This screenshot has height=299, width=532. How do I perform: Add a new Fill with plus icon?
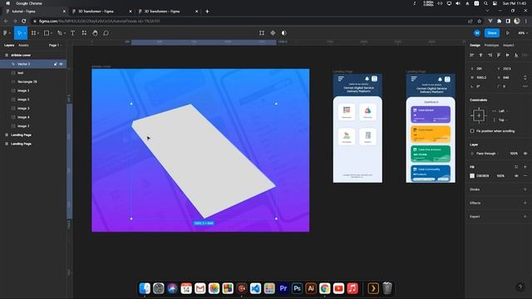525,167
